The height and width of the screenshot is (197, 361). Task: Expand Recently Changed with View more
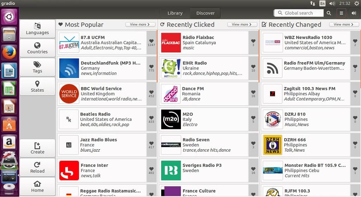(x=343, y=24)
